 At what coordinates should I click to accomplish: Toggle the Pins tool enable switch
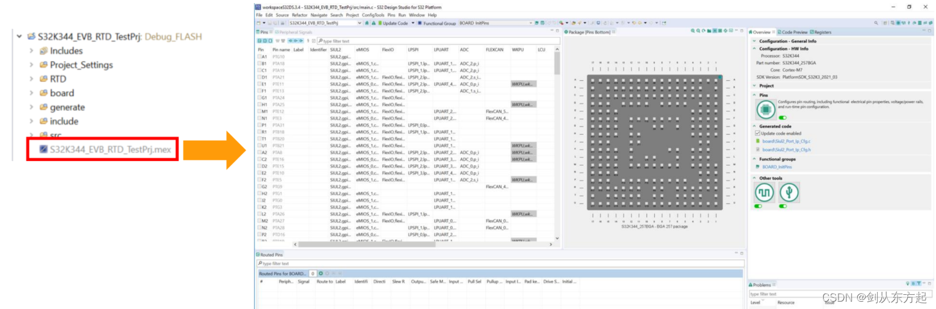[x=783, y=117]
